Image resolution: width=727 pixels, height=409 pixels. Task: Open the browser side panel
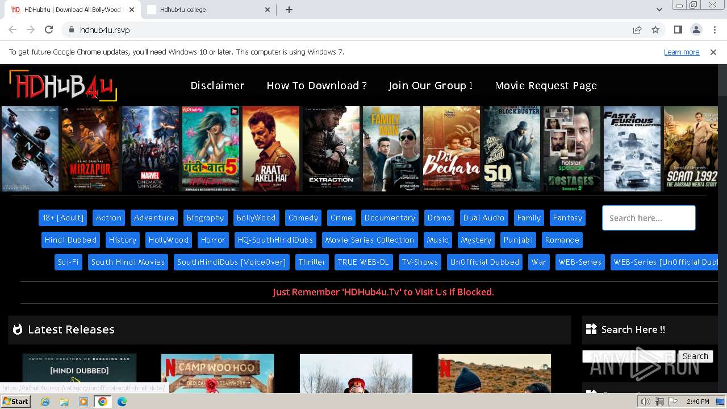(678, 30)
